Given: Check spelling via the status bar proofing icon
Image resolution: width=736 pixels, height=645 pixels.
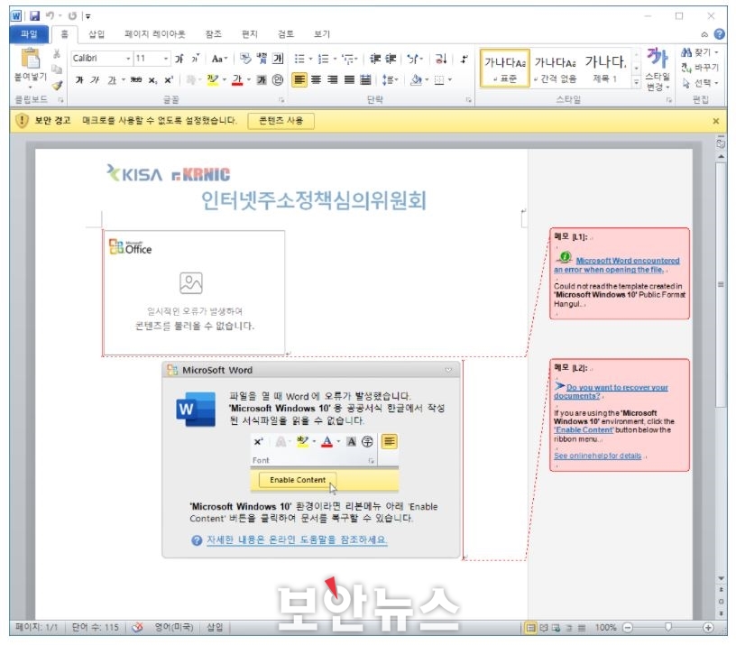Looking at the screenshot, I should [137, 627].
